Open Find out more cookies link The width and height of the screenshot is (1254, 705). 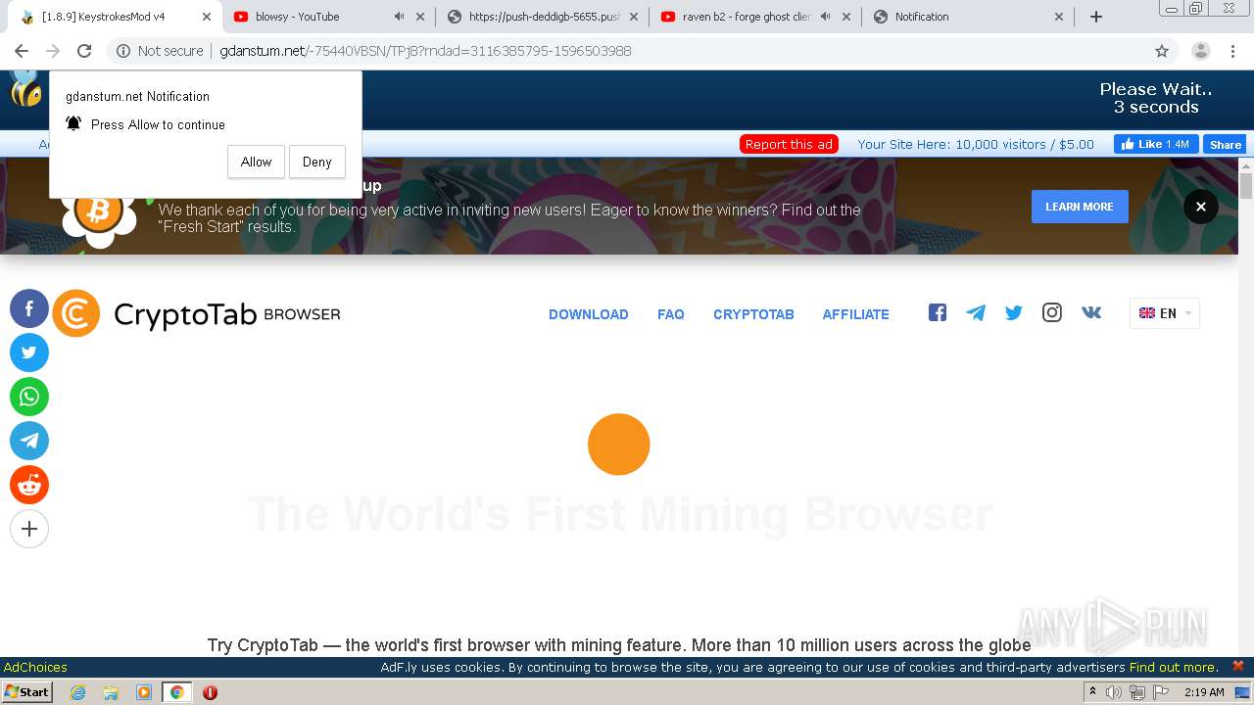click(1173, 667)
